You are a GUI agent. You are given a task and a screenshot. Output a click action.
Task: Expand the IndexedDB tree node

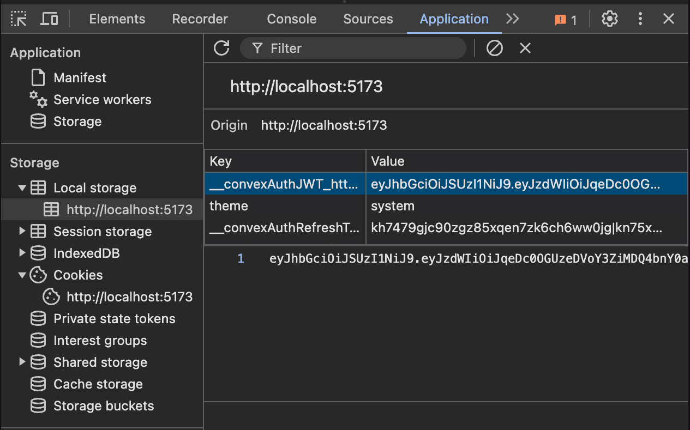[22, 253]
